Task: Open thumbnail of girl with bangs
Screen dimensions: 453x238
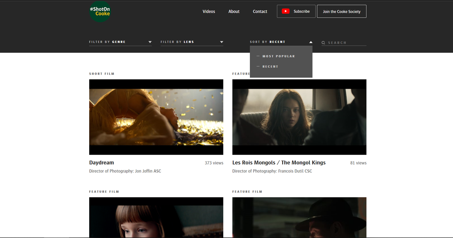Action: (x=156, y=217)
